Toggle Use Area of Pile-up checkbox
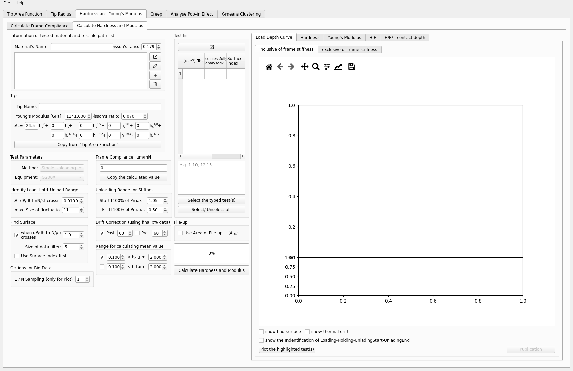 point(180,233)
